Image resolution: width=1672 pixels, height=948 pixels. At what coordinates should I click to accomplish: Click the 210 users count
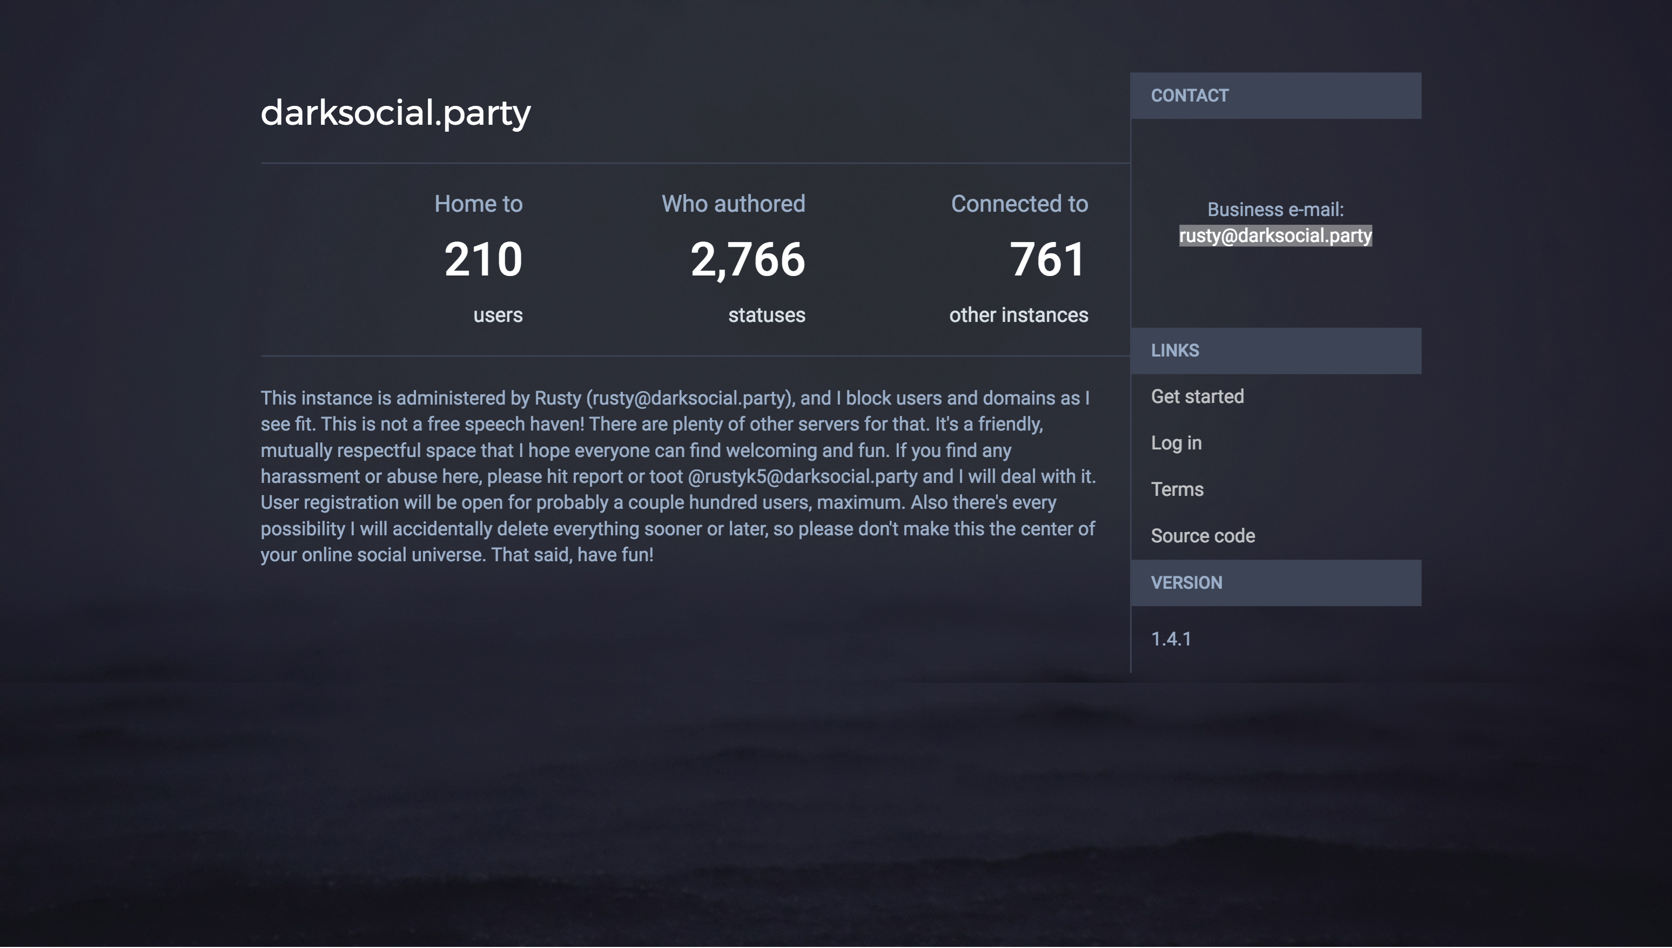point(483,260)
